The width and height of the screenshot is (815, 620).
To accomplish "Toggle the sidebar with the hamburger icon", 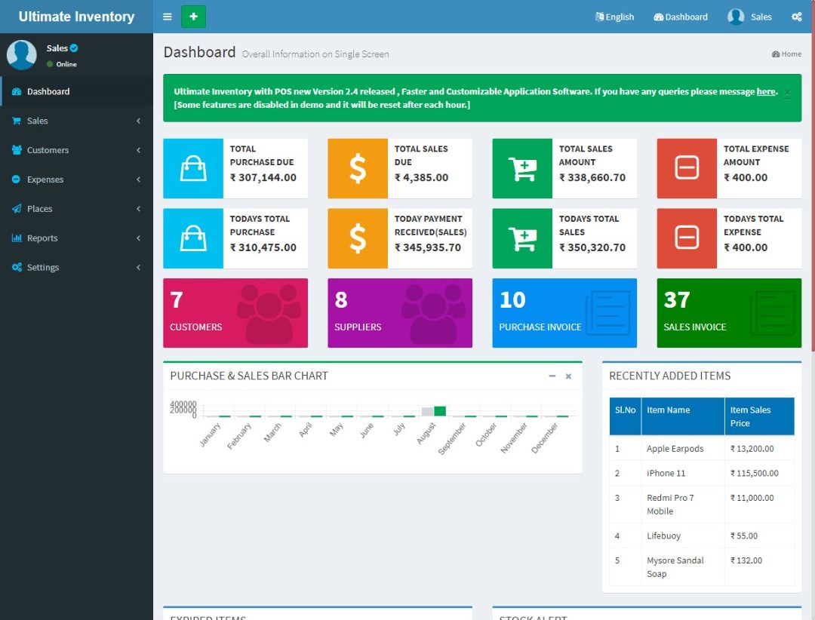I will point(168,16).
